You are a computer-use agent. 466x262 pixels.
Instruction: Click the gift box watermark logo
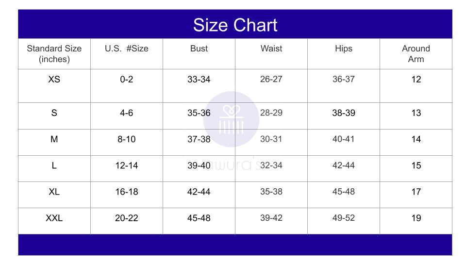[231, 119]
